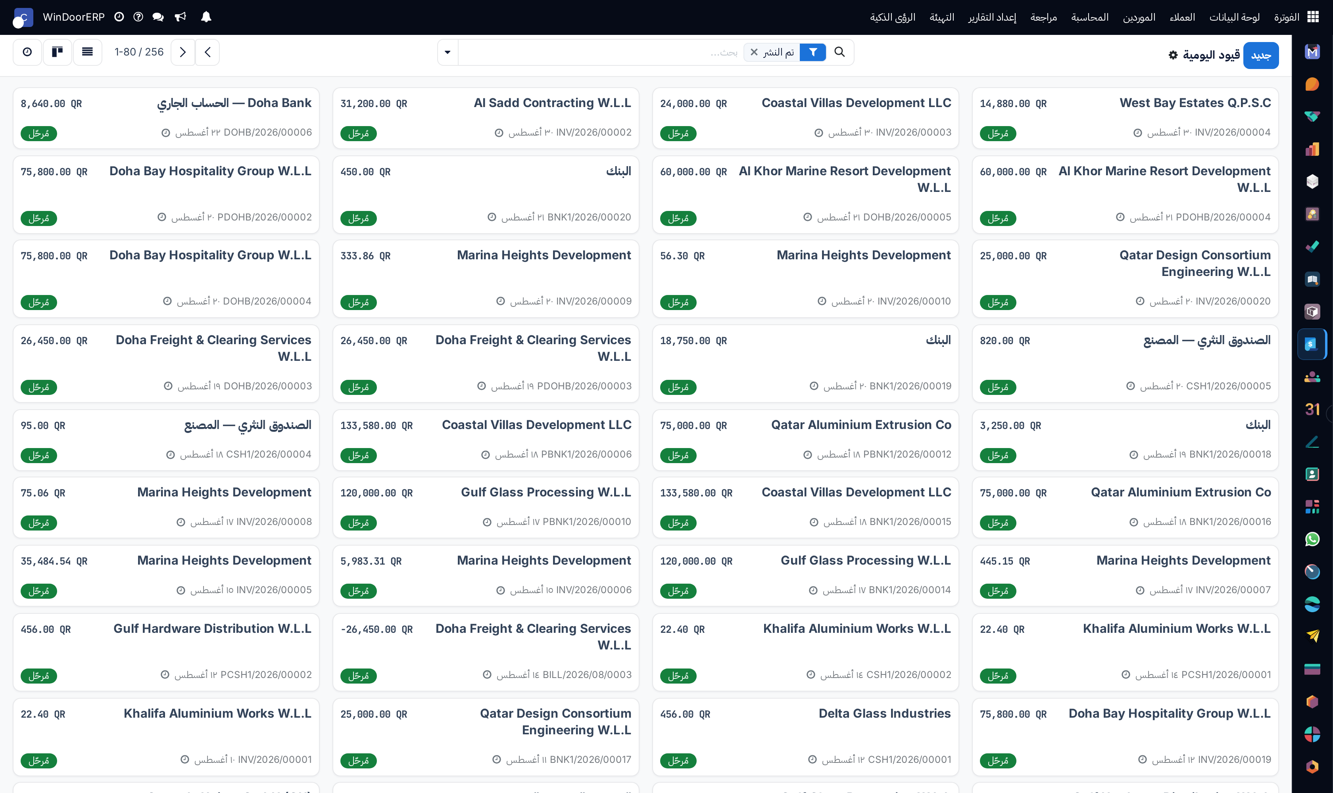This screenshot has height=793, width=1333.
Task: Open the المحاسبة menu
Action: pos(1090,17)
